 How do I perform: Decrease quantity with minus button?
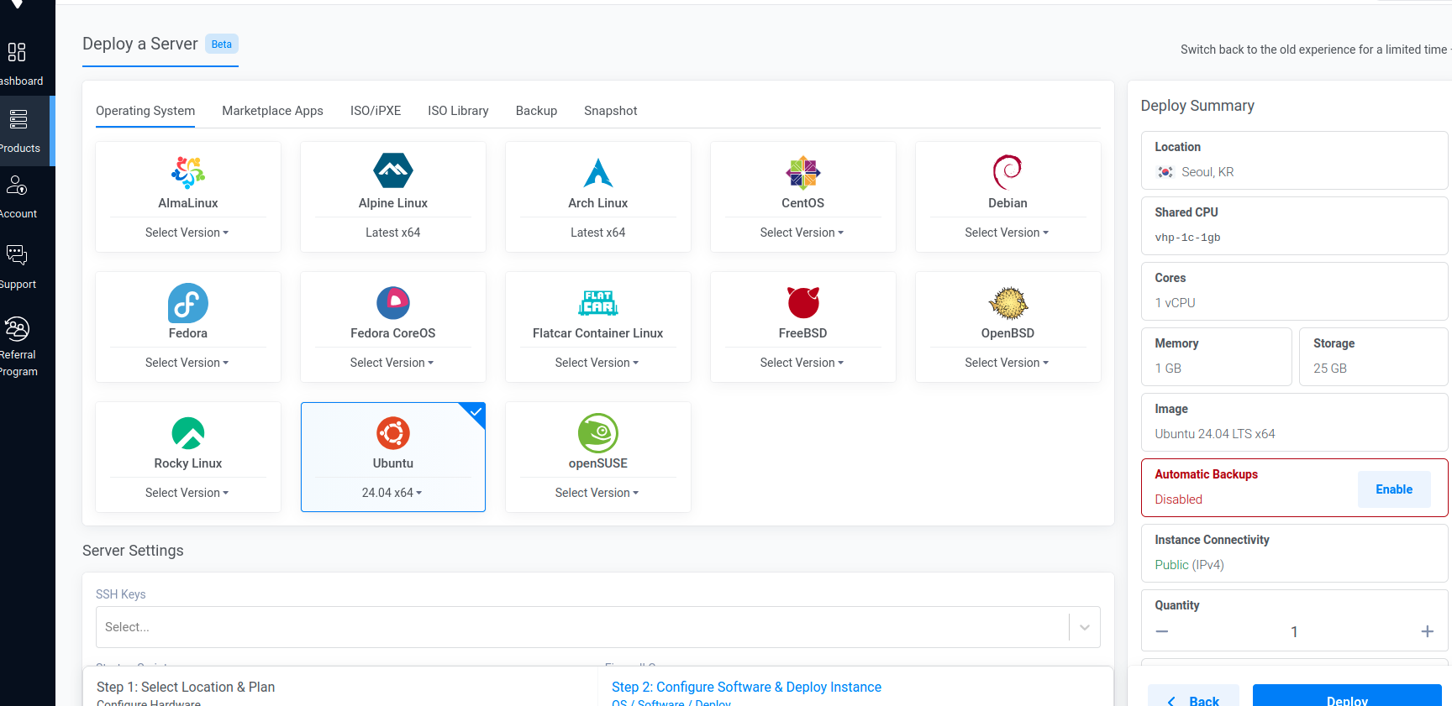1162,631
